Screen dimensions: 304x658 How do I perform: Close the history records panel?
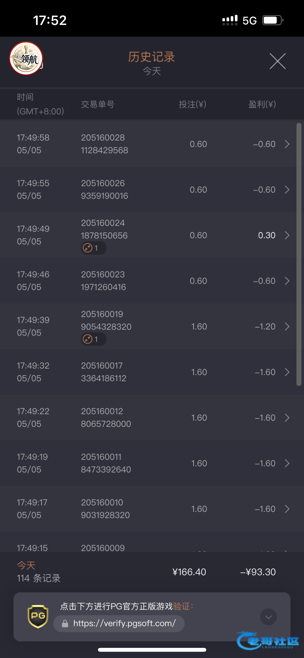coord(277,61)
